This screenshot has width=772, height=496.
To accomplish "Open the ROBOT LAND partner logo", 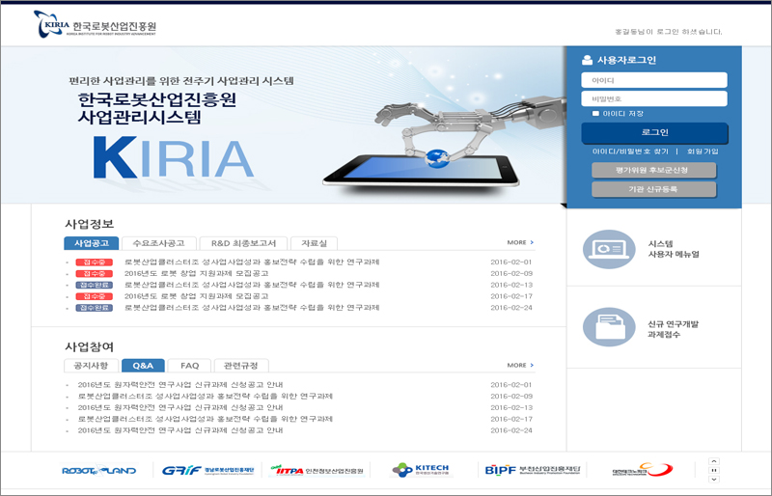I will (x=99, y=470).
